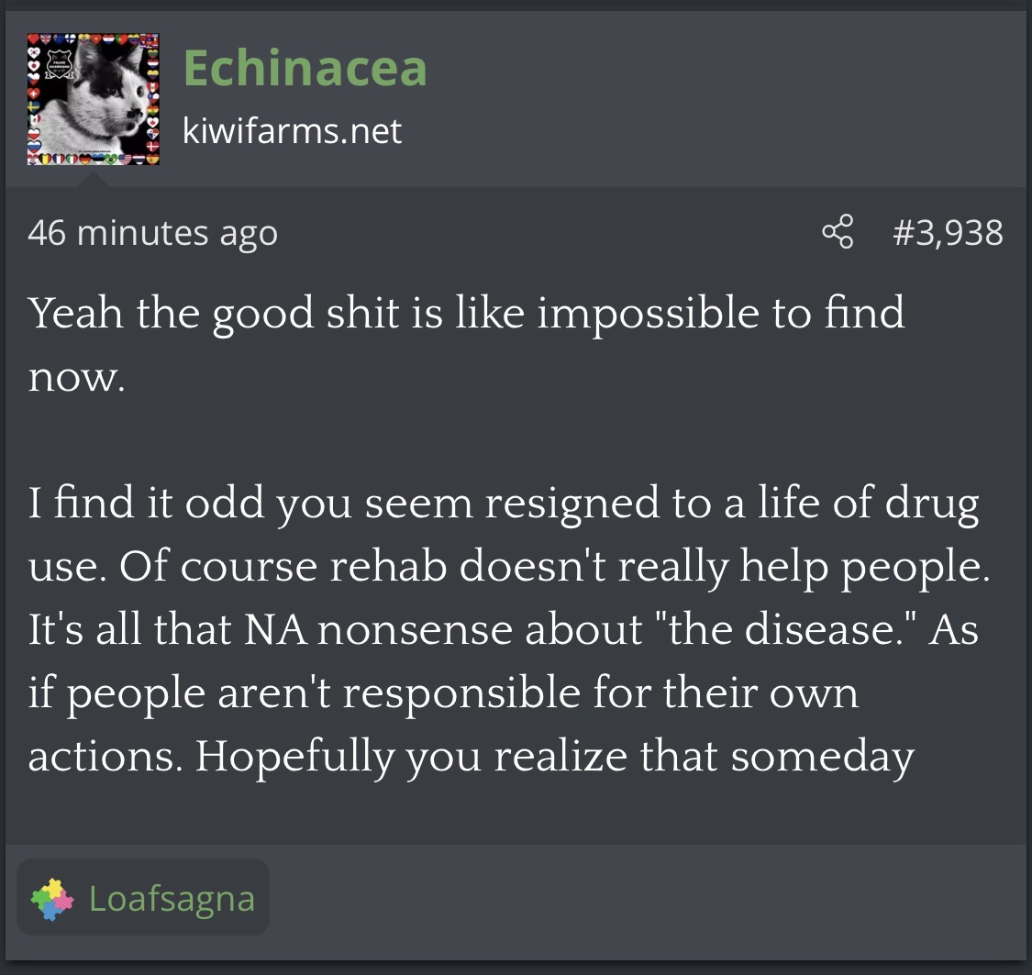
Task: Open the "46 minutes ago" timestamp permalink
Action: (152, 233)
